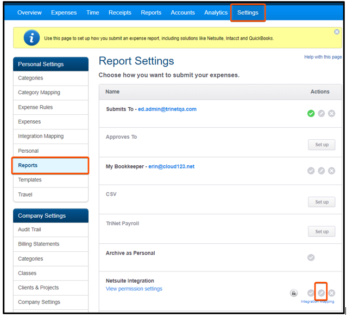Screen dimensions: 347x318
Task: Click the Company Settings panel header
Action: [51, 216]
